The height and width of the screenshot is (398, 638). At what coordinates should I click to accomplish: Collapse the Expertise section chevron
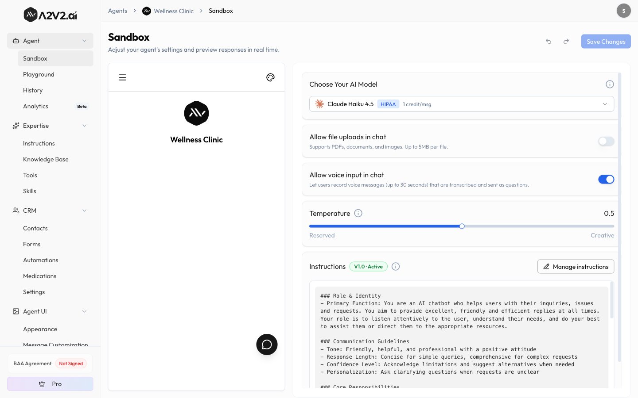point(84,126)
